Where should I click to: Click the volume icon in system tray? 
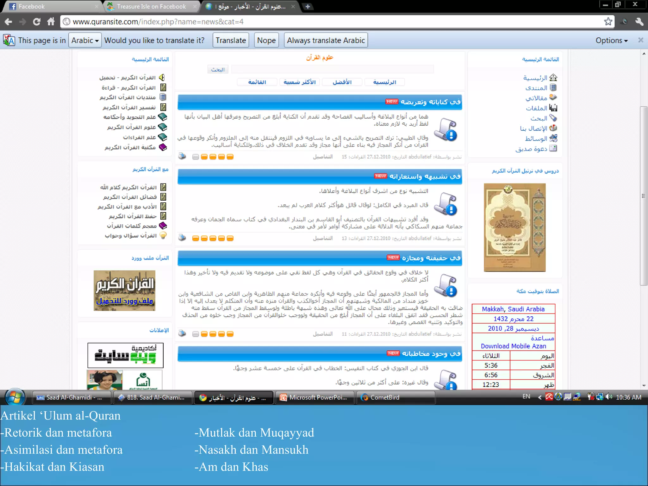pos(608,397)
